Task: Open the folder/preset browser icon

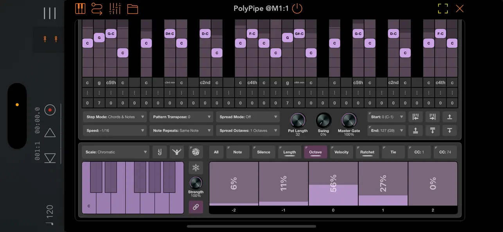Action: coord(133,9)
